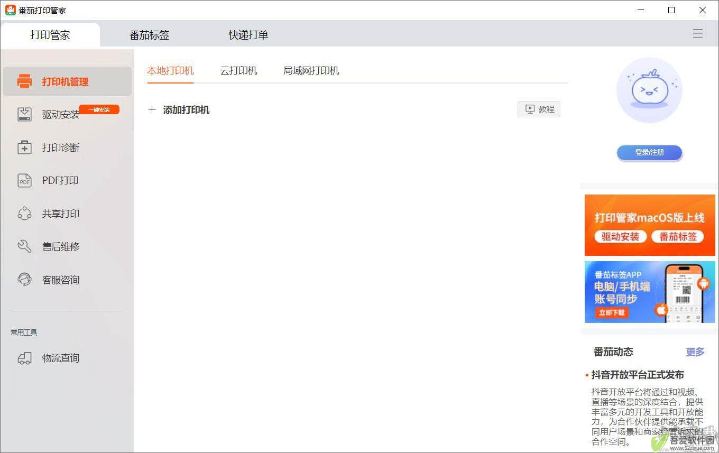
Task: Click the 一键安装 orange badge
Action: coord(99,109)
